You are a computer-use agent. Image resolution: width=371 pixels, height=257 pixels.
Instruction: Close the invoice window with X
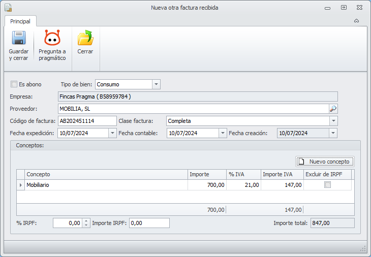359,8
